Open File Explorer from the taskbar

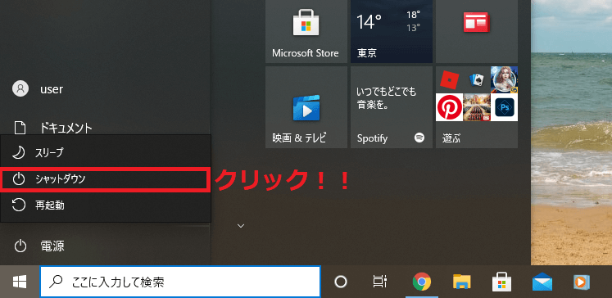point(462,282)
